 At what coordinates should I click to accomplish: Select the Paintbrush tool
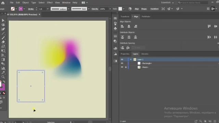(3, 38)
